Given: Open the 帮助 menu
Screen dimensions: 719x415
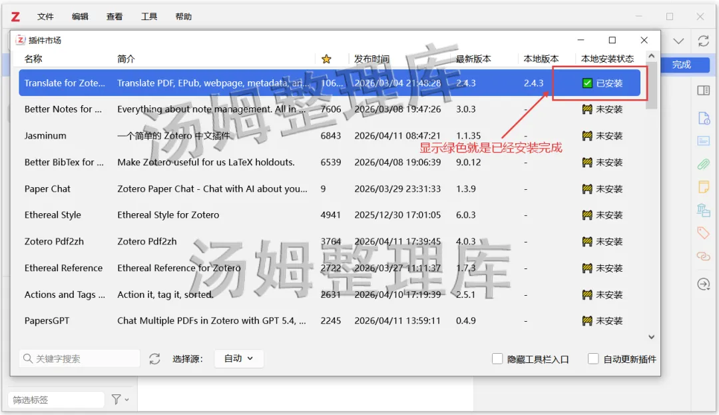Looking at the screenshot, I should (183, 17).
